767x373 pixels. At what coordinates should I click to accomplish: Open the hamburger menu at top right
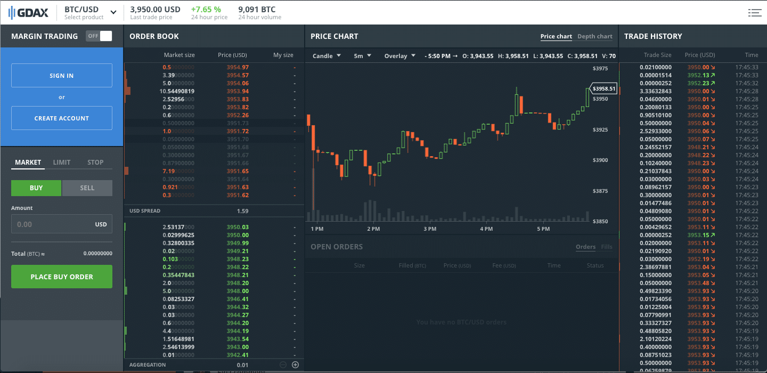755,12
